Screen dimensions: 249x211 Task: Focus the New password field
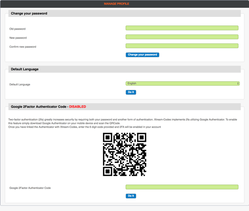182,37
